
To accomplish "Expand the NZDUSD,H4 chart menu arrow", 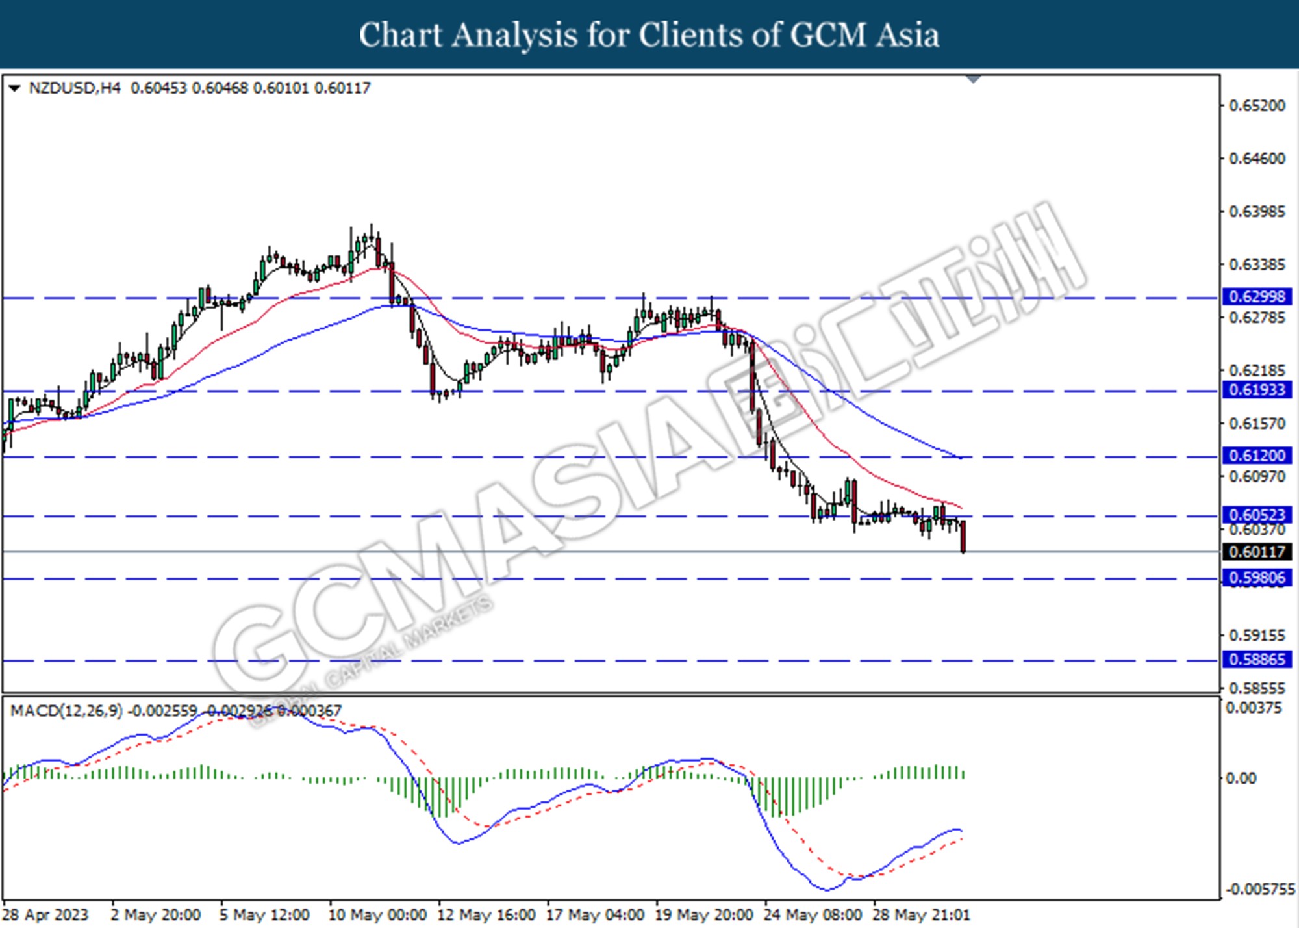I will pos(14,88).
